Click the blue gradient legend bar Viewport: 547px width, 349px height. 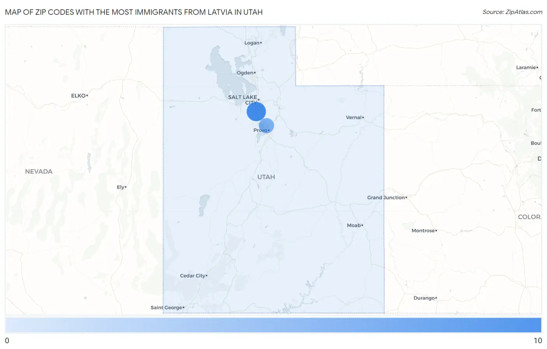click(273, 325)
